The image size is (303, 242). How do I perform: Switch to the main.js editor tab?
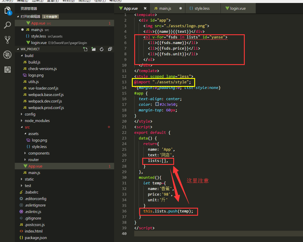point(168,8)
